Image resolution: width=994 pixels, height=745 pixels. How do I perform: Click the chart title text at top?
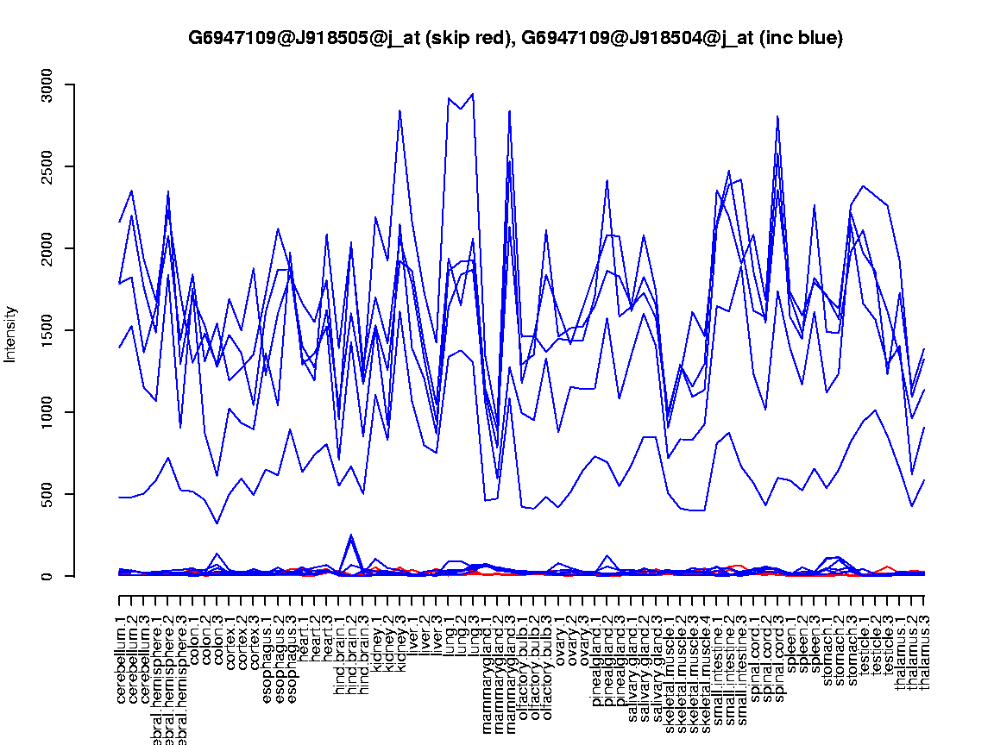(515, 38)
